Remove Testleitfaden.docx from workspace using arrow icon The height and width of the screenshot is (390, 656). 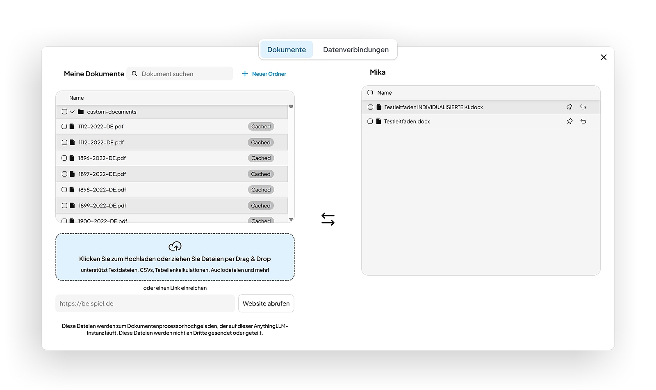pyautogui.click(x=583, y=121)
